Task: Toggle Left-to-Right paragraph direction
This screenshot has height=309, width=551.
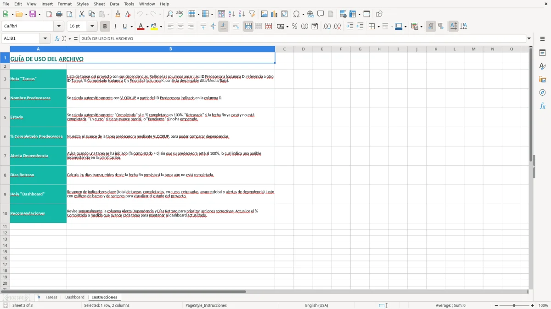Action: pyautogui.click(x=431, y=27)
